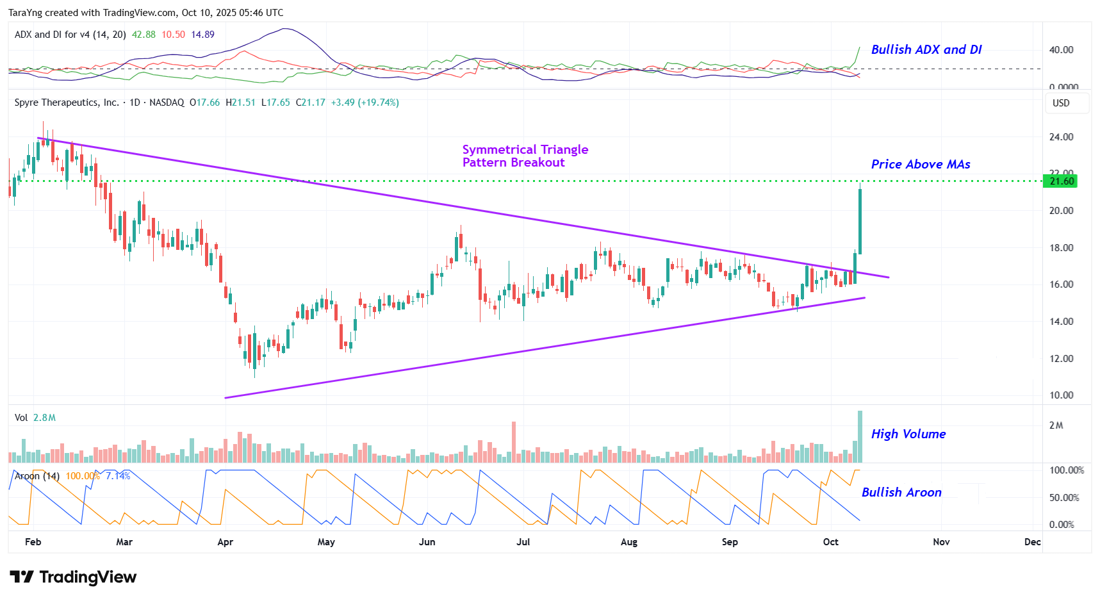The height and width of the screenshot is (601, 1100).
Task: Click the 24.00 price axis label
Action: tap(1061, 137)
